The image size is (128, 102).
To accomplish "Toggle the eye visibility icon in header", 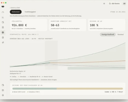I will 104,4.
